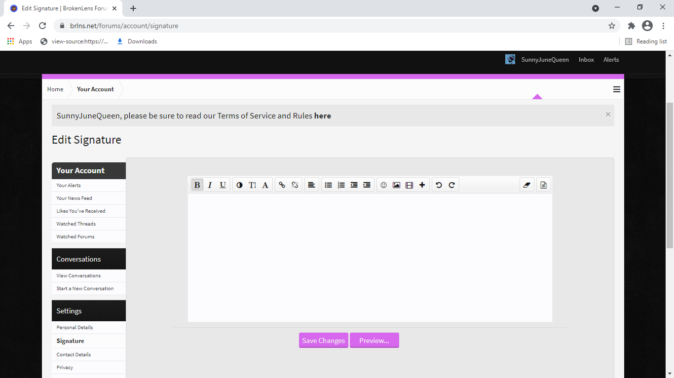The height and width of the screenshot is (378, 674).
Task: Select Signature settings item
Action: coord(89,341)
